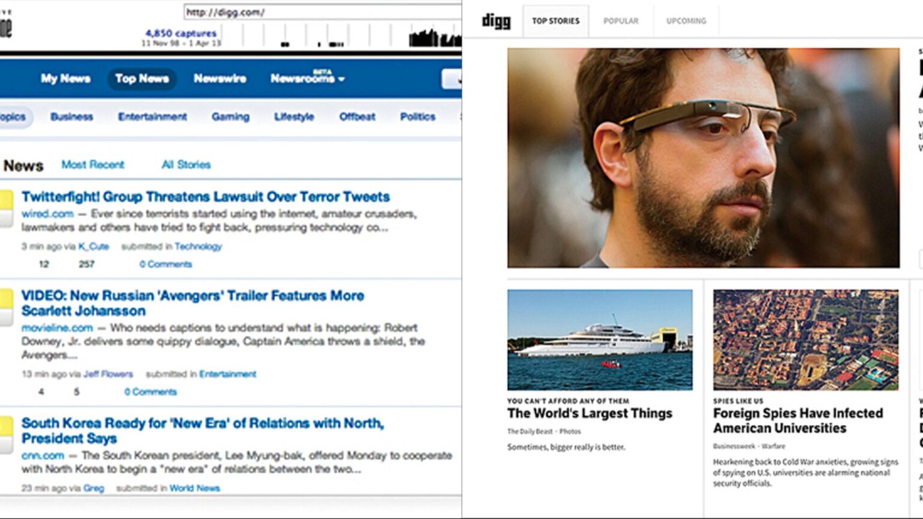923x519 pixels.
Task: Open the Entertainment topic category
Action: click(153, 117)
